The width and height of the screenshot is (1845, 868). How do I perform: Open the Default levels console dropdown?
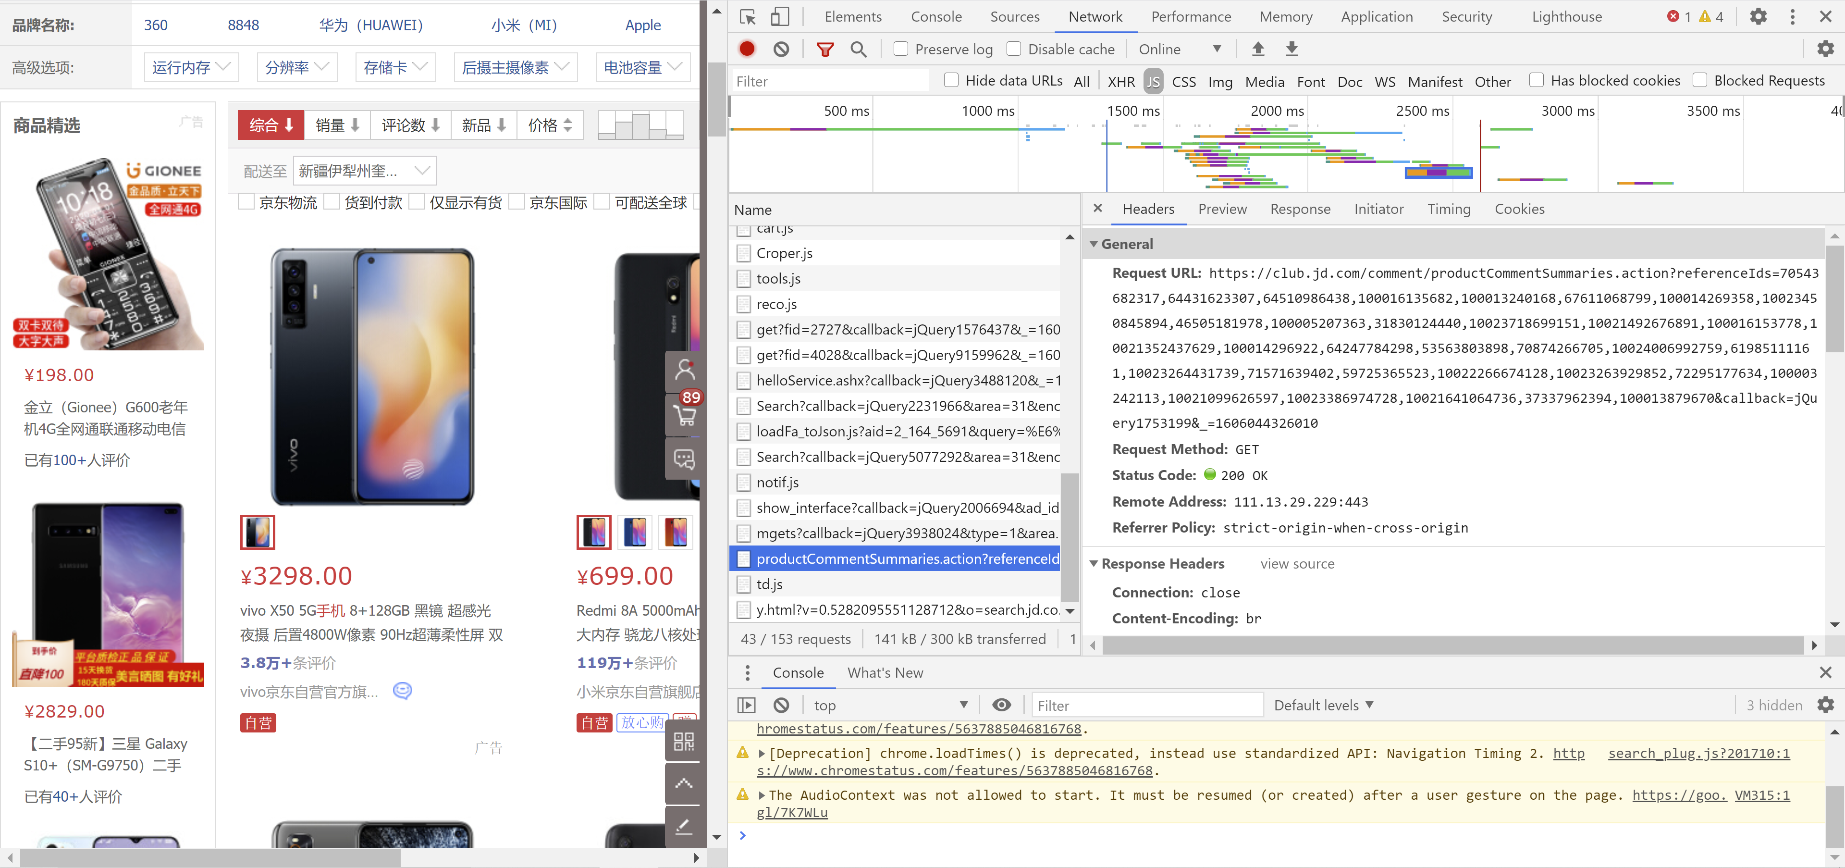pos(1323,705)
